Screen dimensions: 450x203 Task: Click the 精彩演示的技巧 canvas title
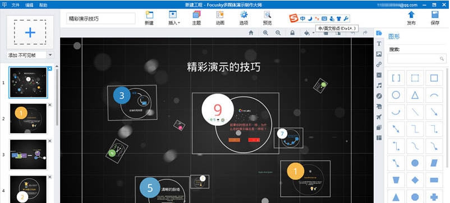click(x=223, y=67)
